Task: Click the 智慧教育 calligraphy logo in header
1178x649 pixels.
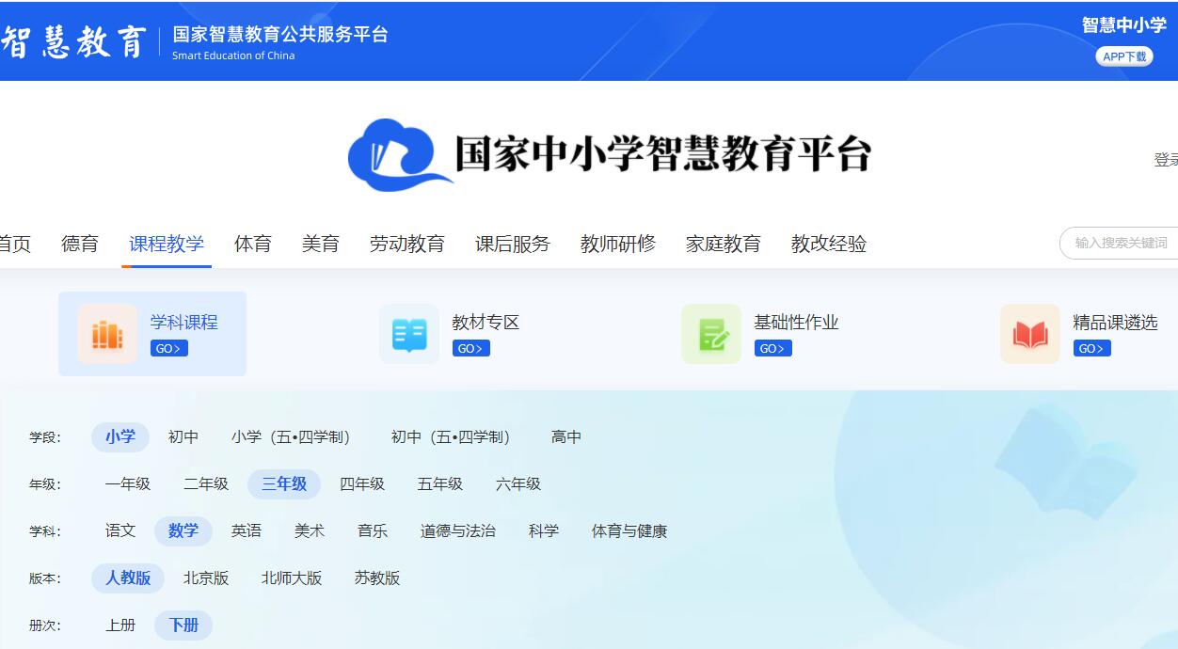Action: (x=73, y=41)
